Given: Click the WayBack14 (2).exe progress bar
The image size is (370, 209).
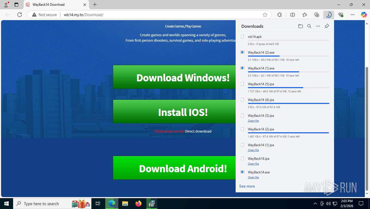Looking at the screenshot, I should pyautogui.click(x=288, y=56).
